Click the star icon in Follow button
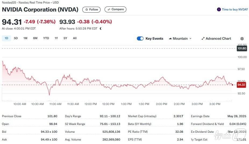 pyautogui.click(x=87, y=9)
